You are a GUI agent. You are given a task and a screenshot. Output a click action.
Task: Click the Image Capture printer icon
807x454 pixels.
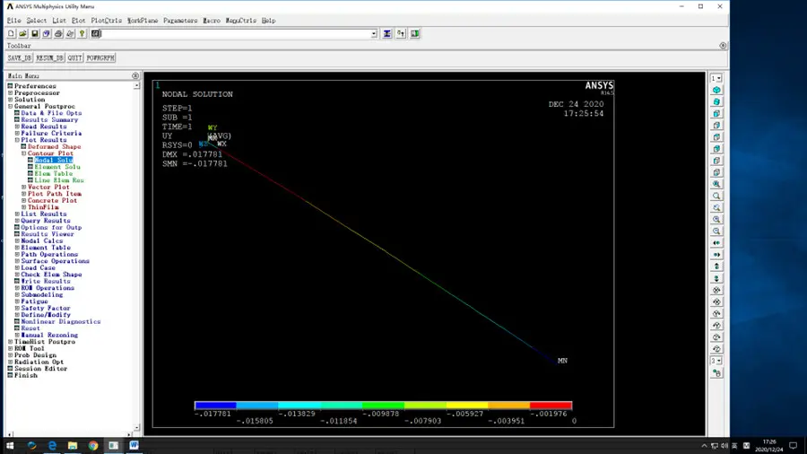coord(58,33)
